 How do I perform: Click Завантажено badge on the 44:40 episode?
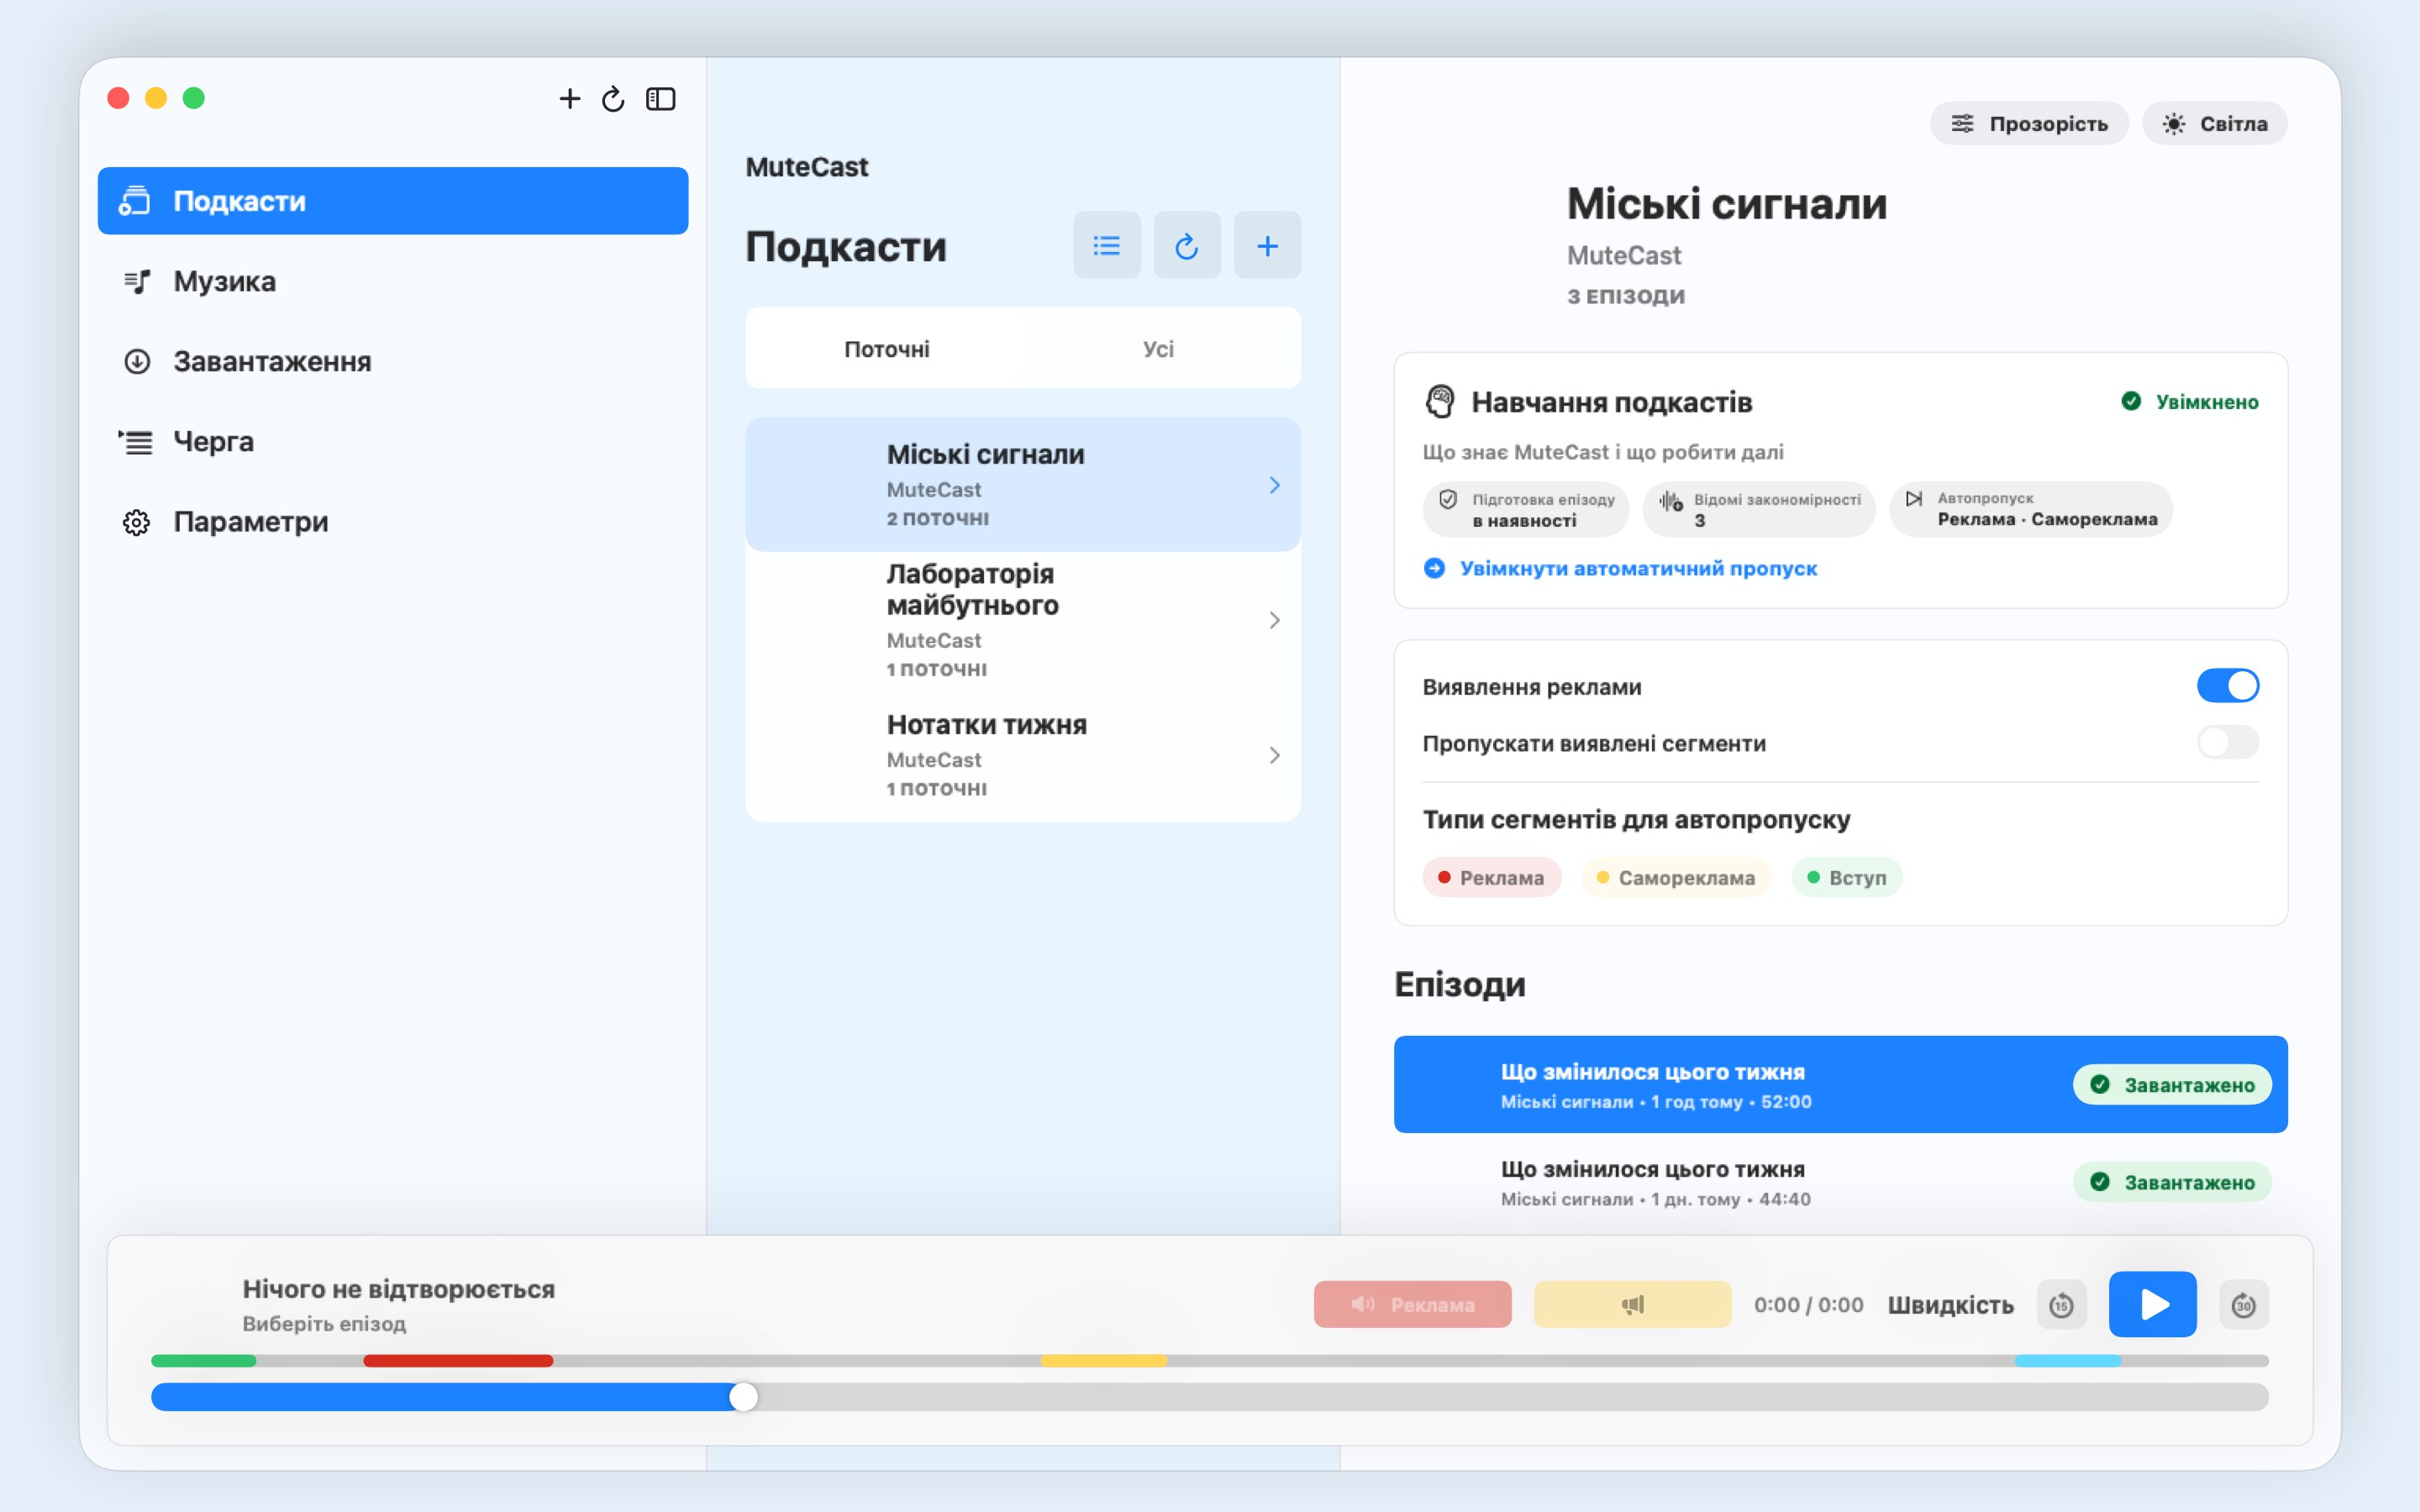tap(2172, 1182)
